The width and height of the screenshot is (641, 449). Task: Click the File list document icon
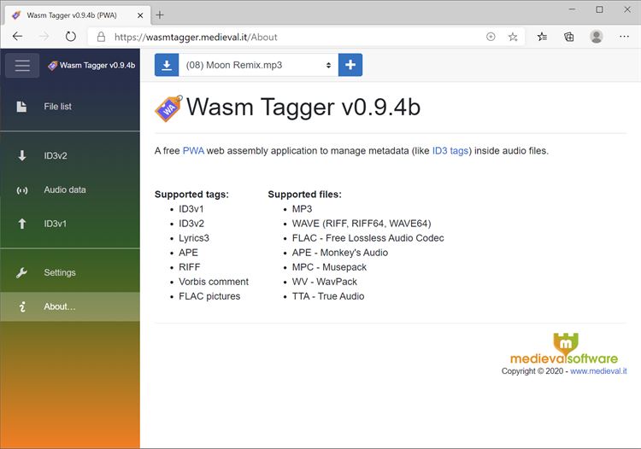21,107
